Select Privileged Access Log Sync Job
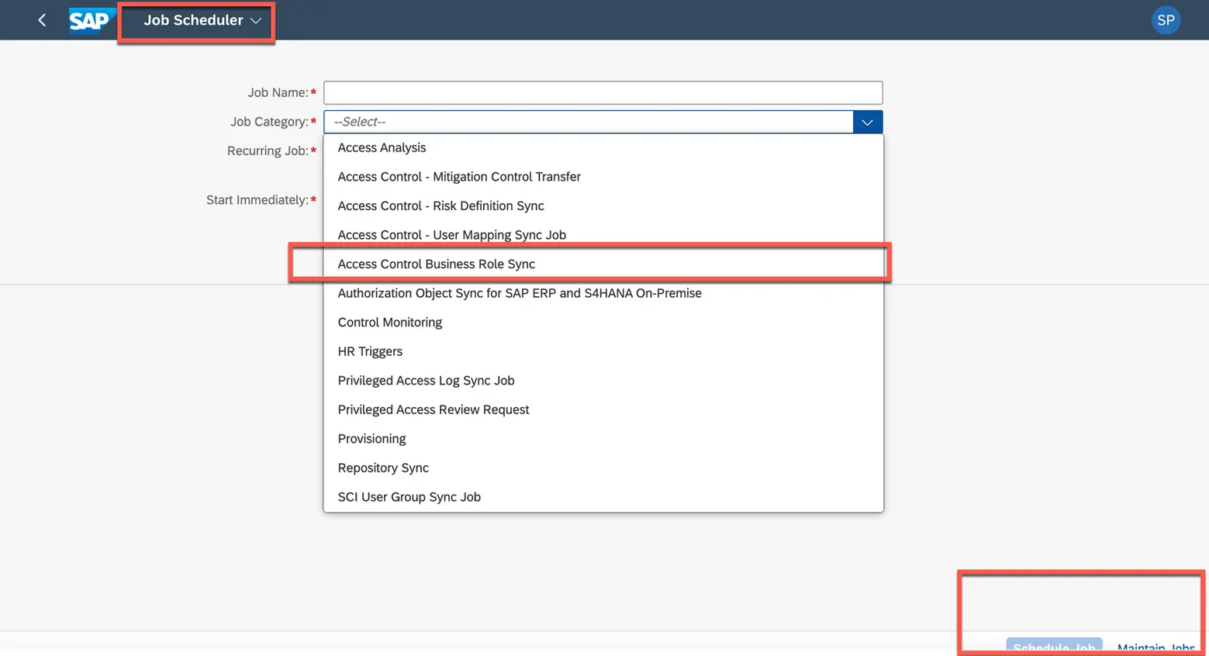Screen dimensions: 1209x656 click(x=426, y=380)
